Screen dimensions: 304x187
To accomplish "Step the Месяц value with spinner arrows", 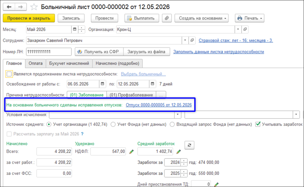I will [82, 29].
